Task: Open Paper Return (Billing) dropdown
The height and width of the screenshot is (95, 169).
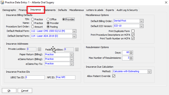Action: pos(72,55)
